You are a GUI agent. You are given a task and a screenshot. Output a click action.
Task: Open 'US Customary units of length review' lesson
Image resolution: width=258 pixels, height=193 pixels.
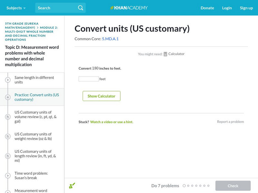(x=35, y=156)
